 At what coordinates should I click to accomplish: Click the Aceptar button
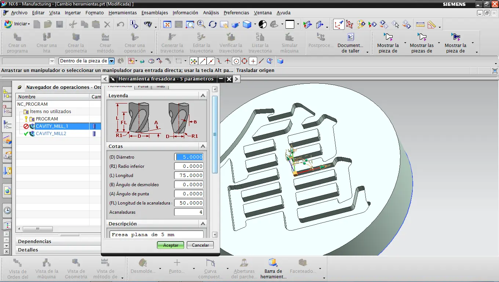point(171,245)
